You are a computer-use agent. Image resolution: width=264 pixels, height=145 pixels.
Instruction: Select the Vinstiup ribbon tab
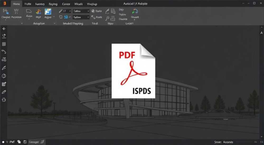click(92, 4)
